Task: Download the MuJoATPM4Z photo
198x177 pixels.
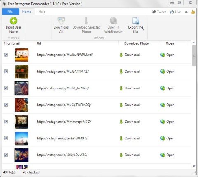Action: tap(130, 72)
